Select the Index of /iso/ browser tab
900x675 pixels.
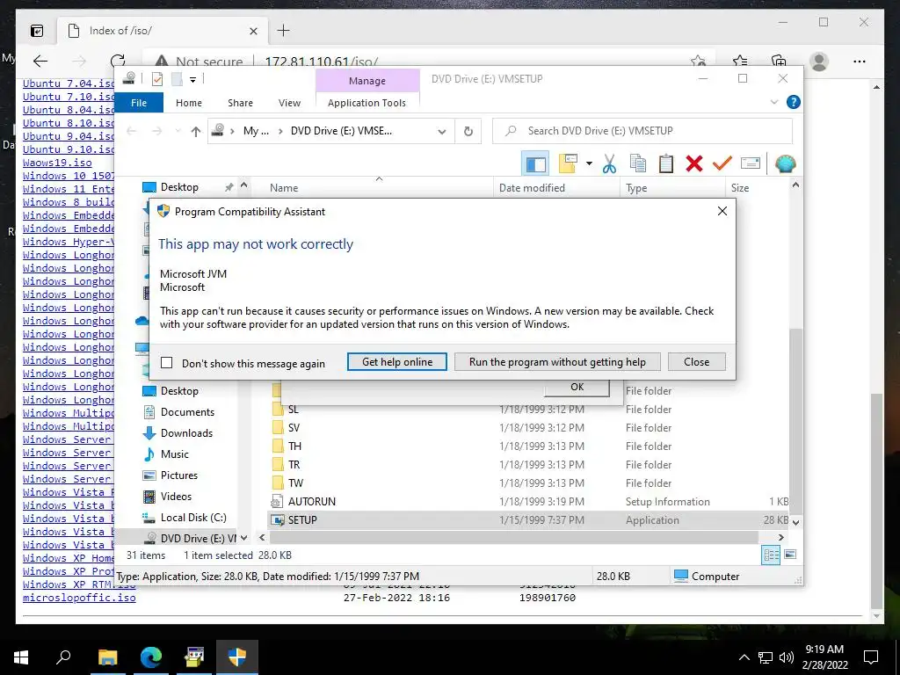163,31
